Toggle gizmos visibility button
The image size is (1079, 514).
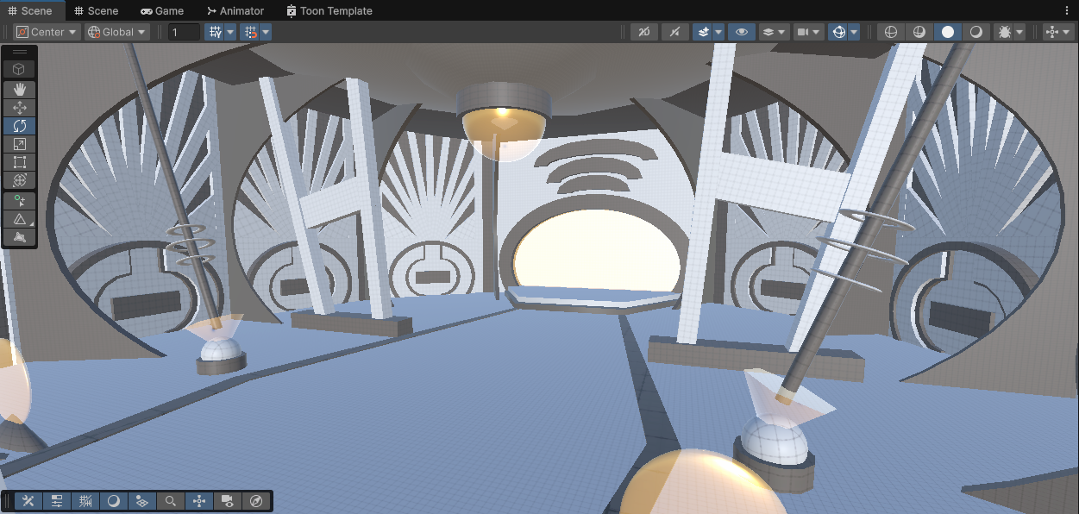coord(837,32)
